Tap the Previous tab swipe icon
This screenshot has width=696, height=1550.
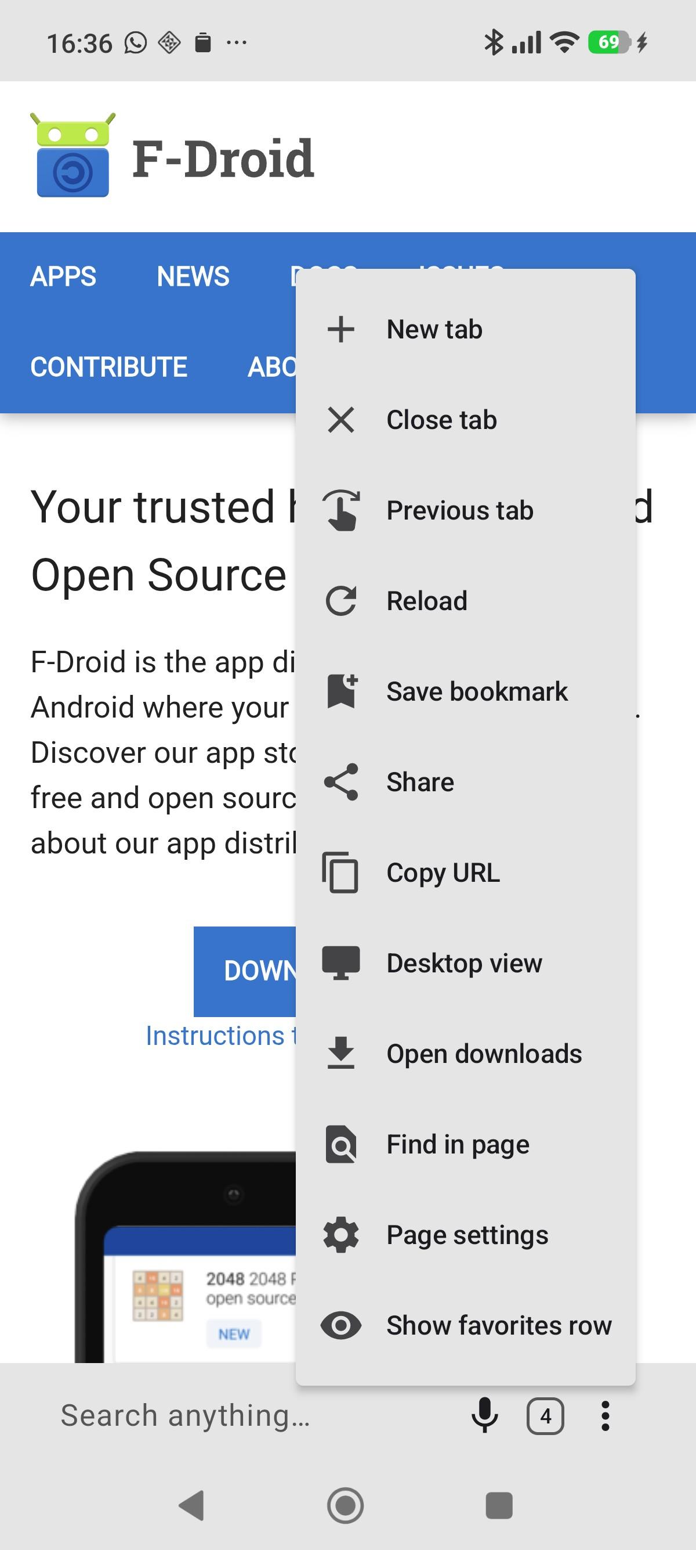point(341,510)
